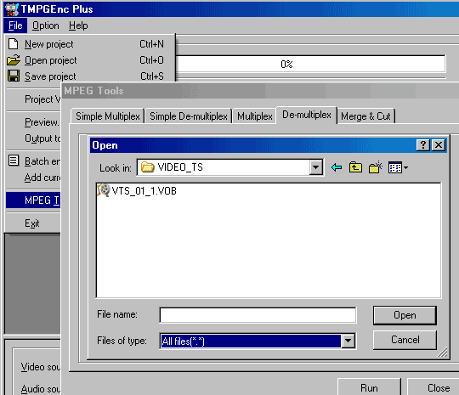
Task: Choose Save project from File menu
Action: [90, 76]
